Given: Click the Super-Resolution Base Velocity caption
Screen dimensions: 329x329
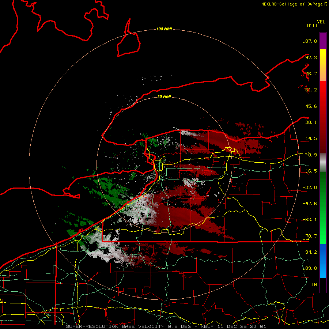Looking at the screenshot, I should [x=166, y=326].
